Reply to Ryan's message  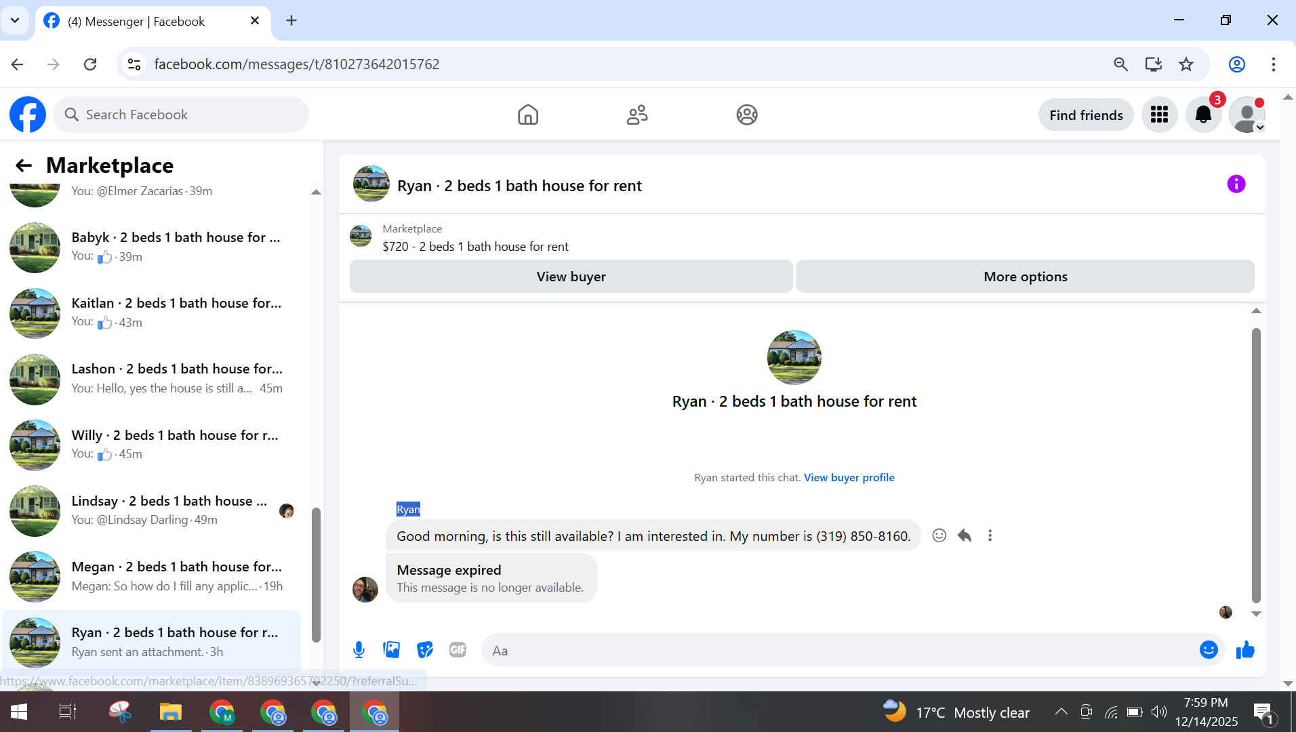965,535
